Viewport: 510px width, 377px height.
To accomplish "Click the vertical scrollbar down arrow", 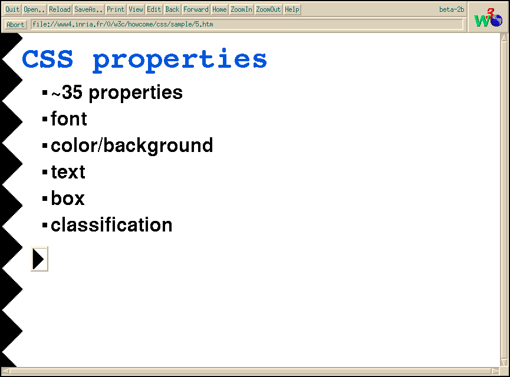I will pos(504,363).
